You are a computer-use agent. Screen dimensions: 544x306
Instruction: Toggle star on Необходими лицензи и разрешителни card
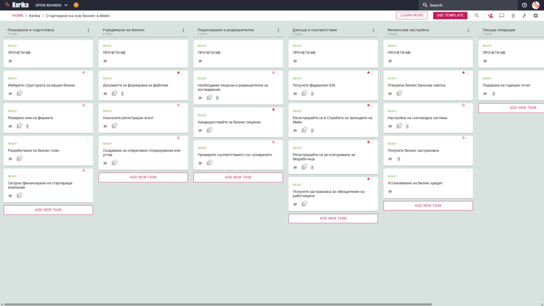coord(274,72)
